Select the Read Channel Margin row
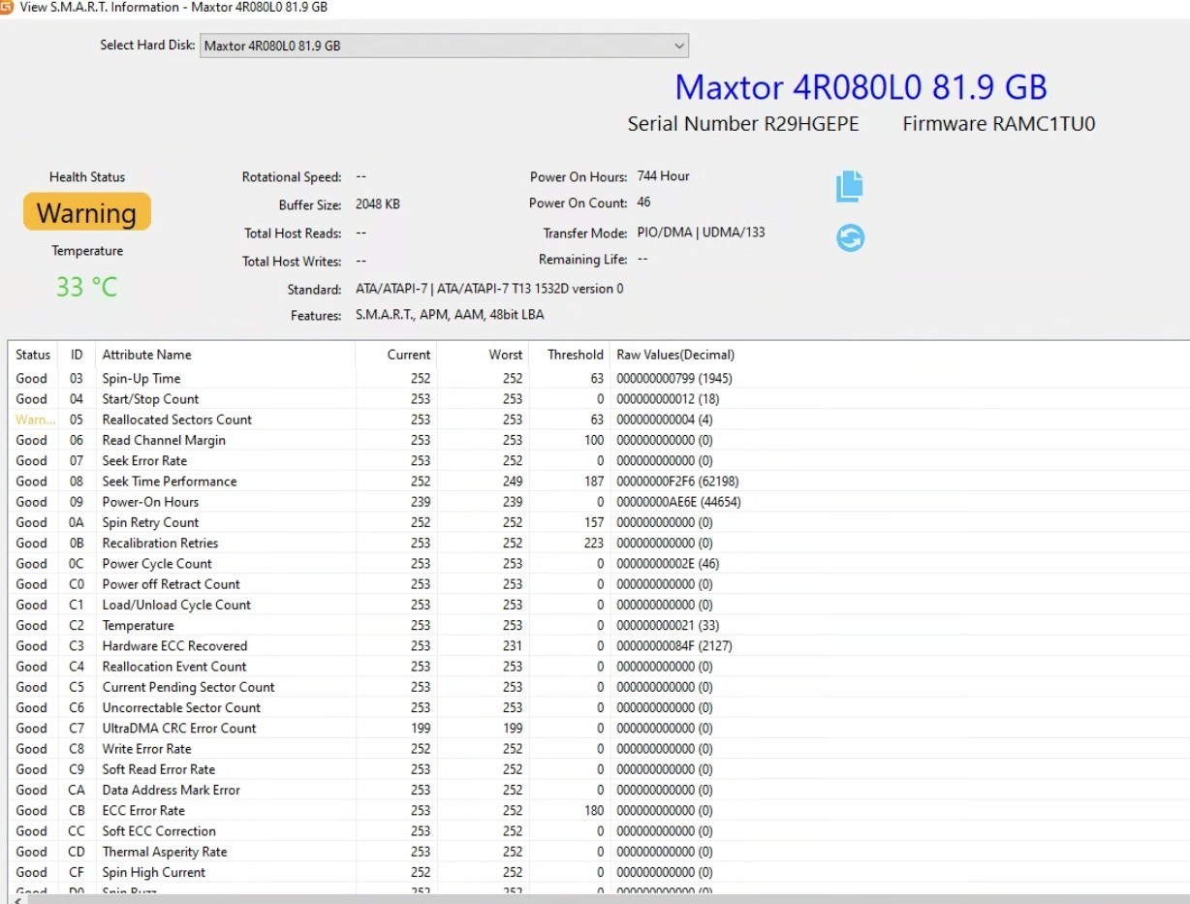 pos(599,440)
